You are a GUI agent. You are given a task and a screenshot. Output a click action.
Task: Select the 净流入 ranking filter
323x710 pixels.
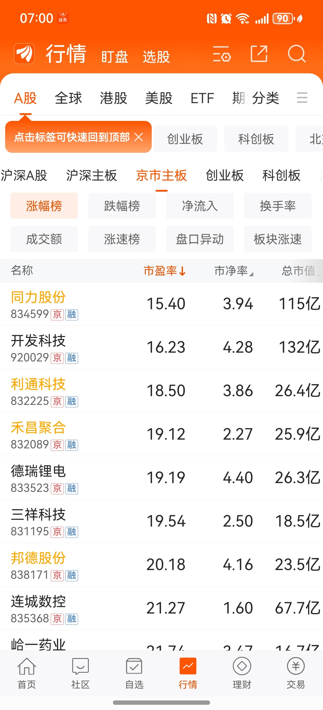pyautogui.click(x=200, y=206)
